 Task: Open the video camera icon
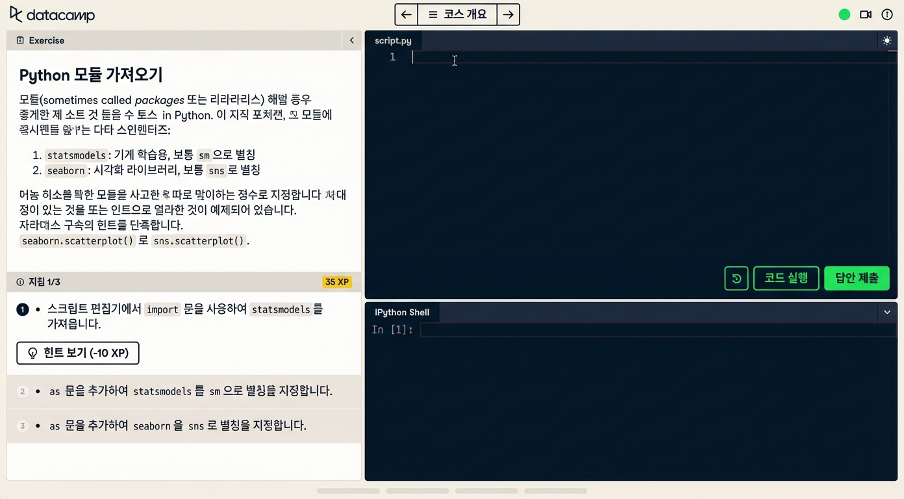pos(866,14)
